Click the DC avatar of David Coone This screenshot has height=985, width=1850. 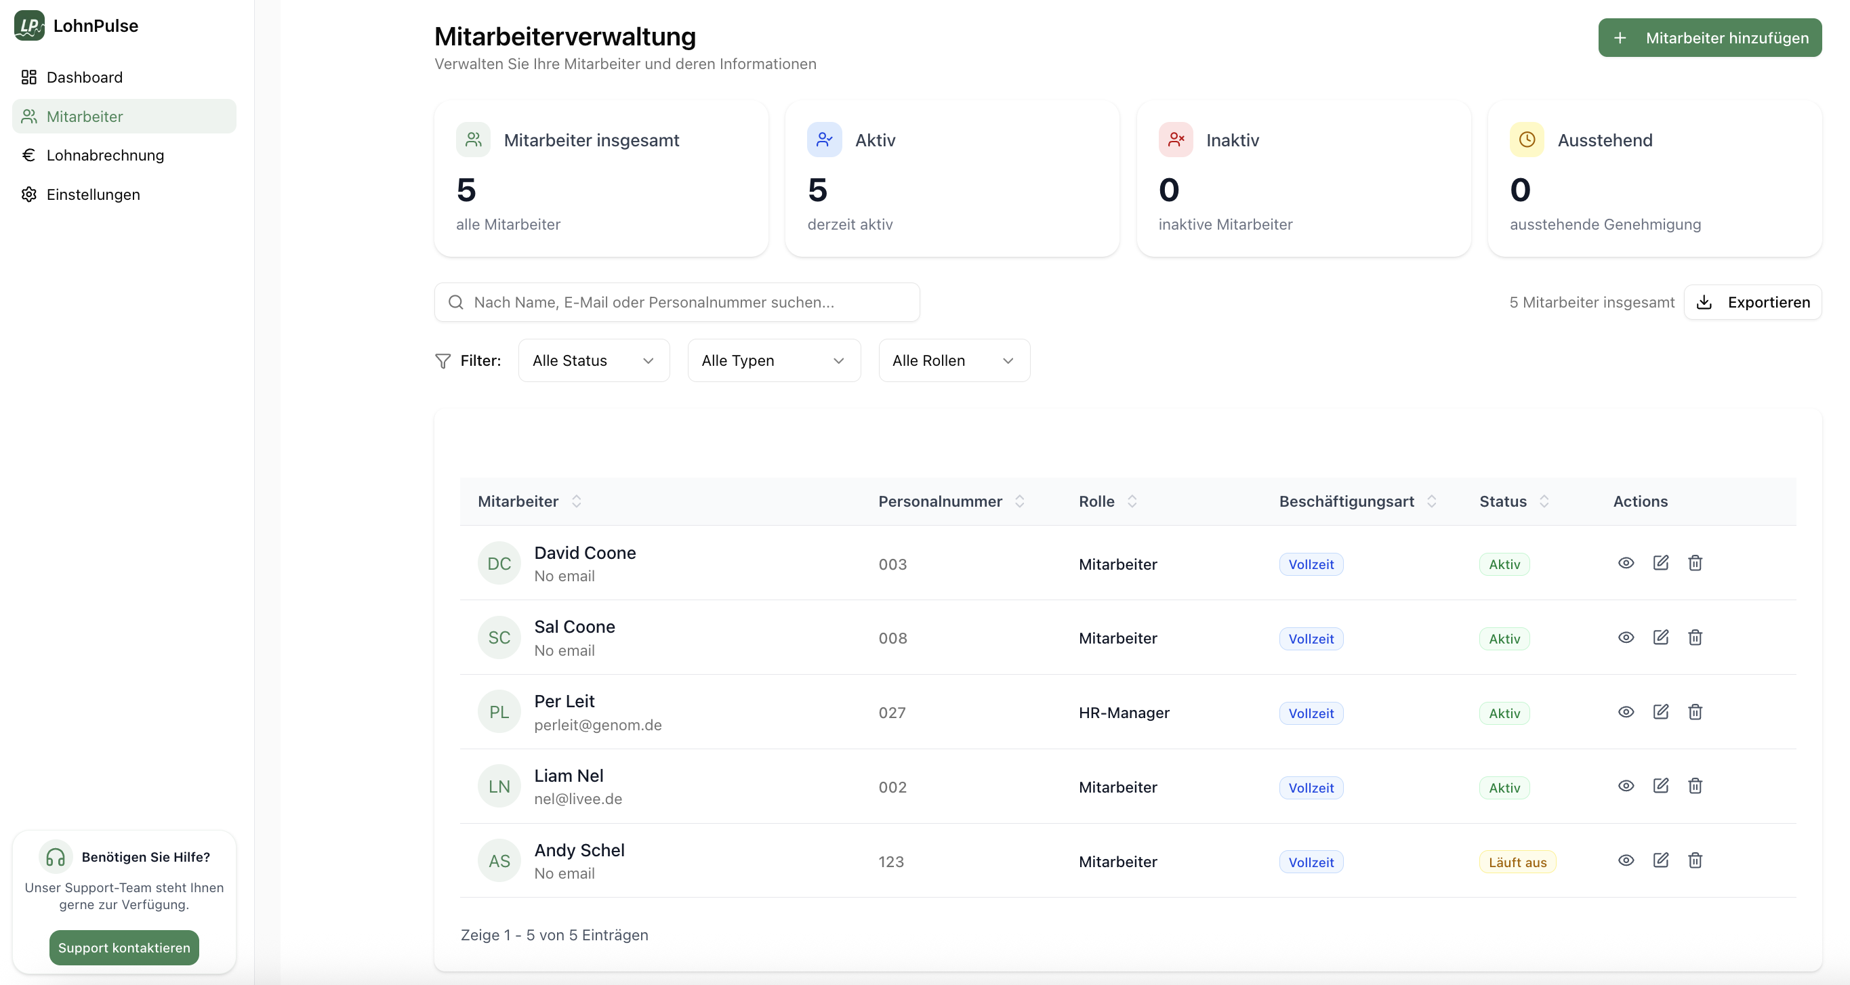(499, 564)
